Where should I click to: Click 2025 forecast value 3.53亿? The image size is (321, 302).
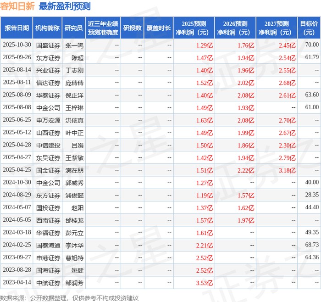[x=205, y=283]
